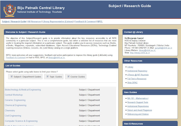Open eThesis @ NIT Rourkela link
Image resolution: width=181 pixels, height=126 pixels.
pos(138,75)
